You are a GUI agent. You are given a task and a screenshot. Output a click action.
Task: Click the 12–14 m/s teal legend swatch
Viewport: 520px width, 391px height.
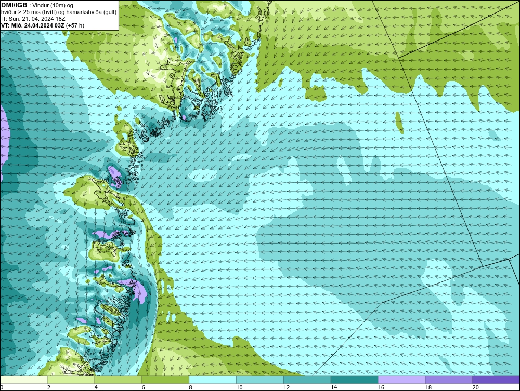point(307,380)
